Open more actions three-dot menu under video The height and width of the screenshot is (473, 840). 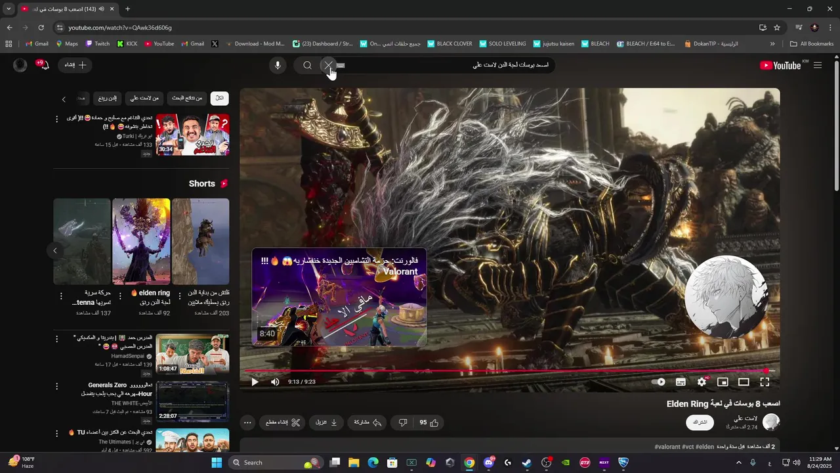tap(247, 422)
